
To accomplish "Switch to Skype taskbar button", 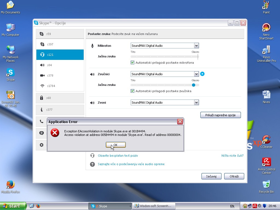I will coord(110,206).
